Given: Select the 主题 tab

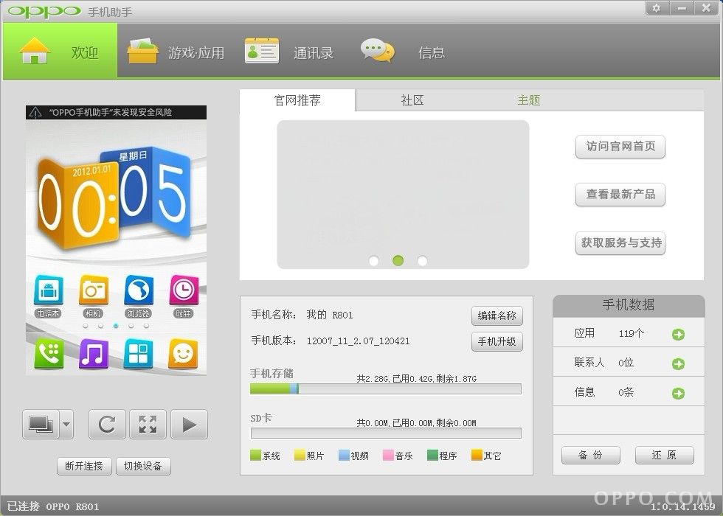Looking at the screenshot, I should 528,100.
